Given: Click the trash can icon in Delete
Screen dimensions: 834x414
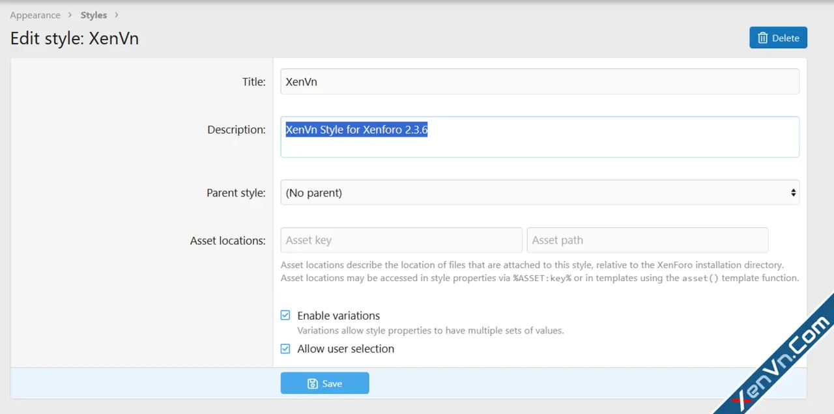Looking at the screenshot, I should coord(762,38).
